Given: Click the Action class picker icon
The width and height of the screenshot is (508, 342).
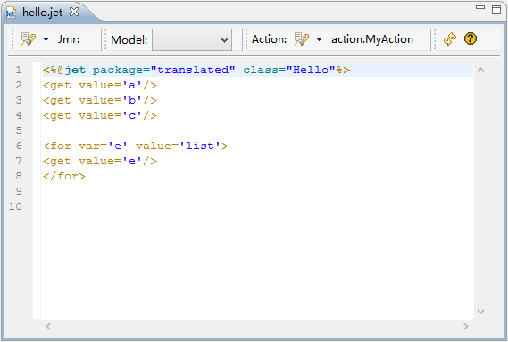Looking at the screenshot, I should tap(301, 39).
